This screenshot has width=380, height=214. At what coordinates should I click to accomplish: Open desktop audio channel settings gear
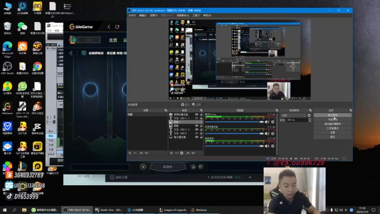point(273,146)
